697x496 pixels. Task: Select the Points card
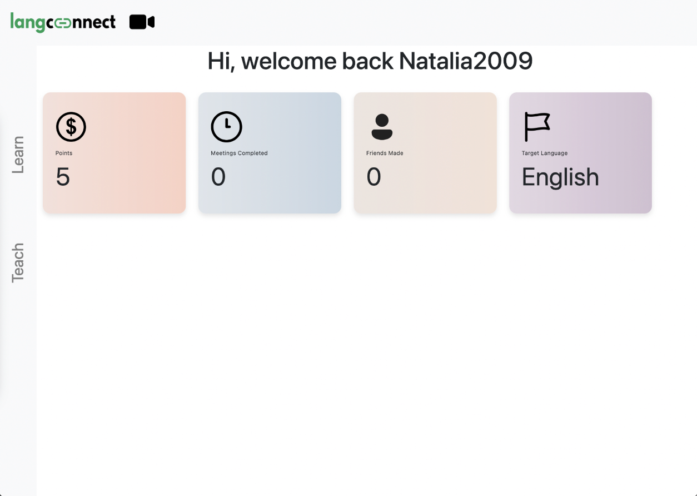[114, 153]
